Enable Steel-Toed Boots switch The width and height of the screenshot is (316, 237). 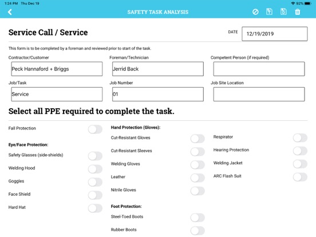[197, 218]
